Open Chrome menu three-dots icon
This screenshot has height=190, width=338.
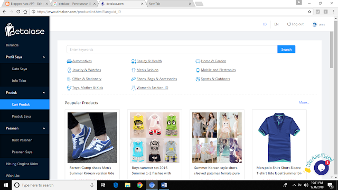pos(333,12)
